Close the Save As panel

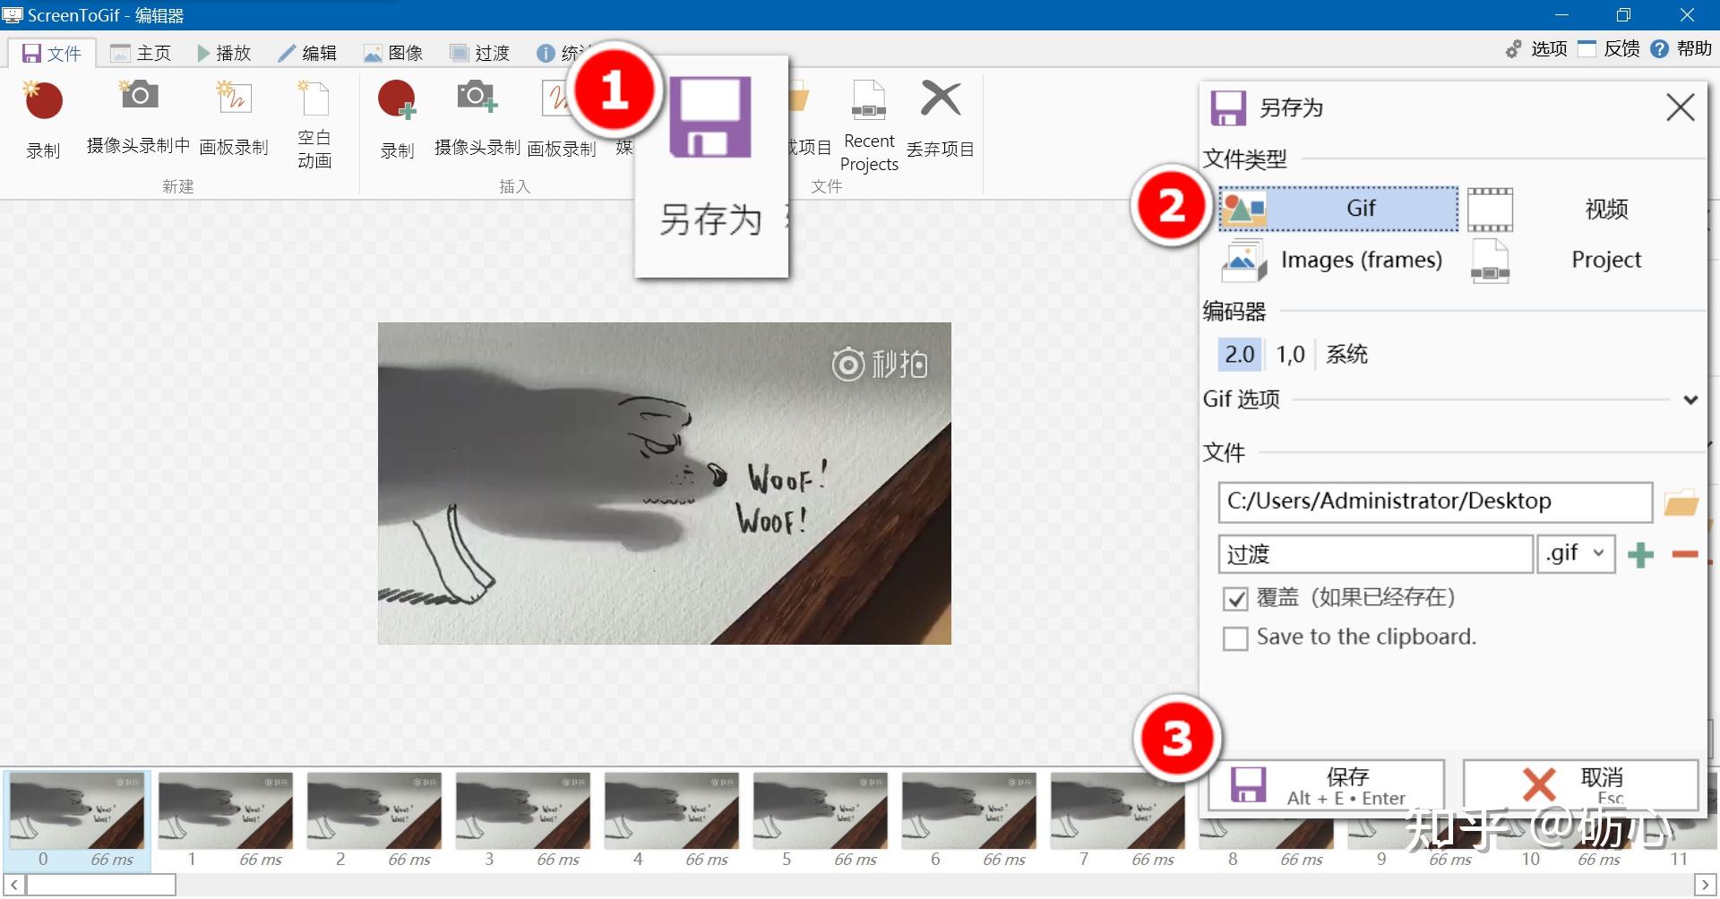coord(1680,107)
